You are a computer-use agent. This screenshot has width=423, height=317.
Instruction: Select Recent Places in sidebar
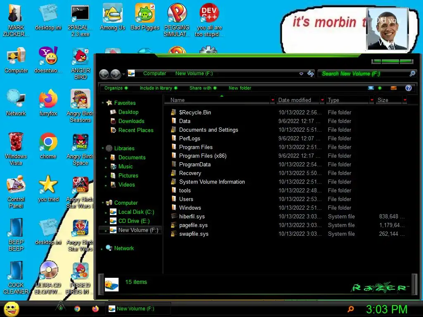(x=135, y=130)
